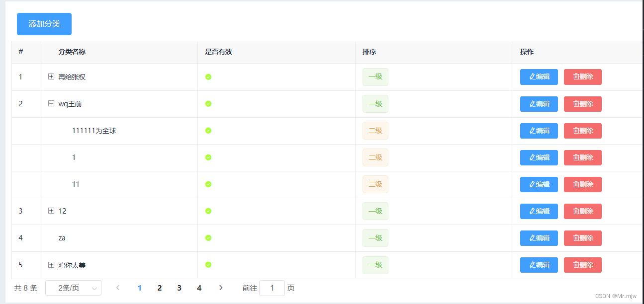This screenshot has height=304, width=644.
Task: Click the next page arrow
Action: (x=220, y=288)
